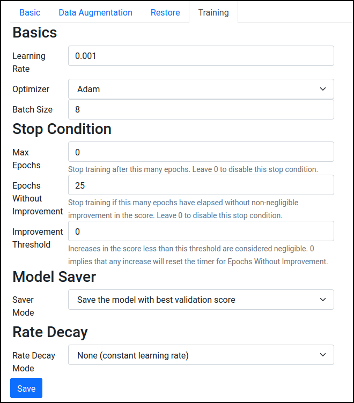Click the Batch Size label
The height and width of the screenshot is (403, 354).
(x=32, y=109)
